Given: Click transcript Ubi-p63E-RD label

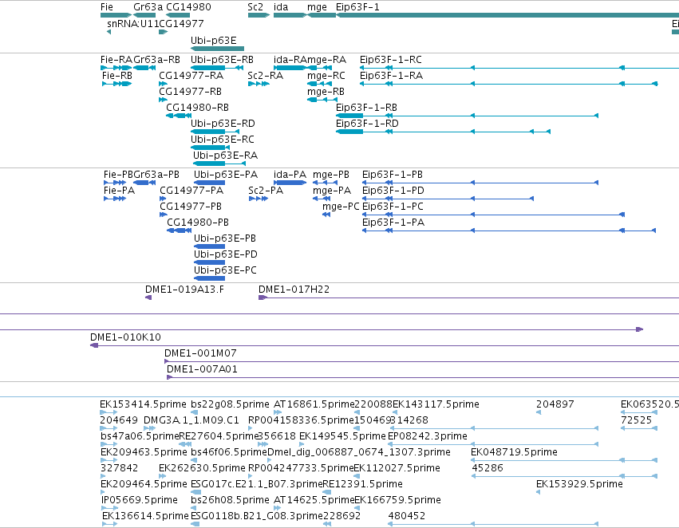Looking at the screenshot, I should [223, 124].
